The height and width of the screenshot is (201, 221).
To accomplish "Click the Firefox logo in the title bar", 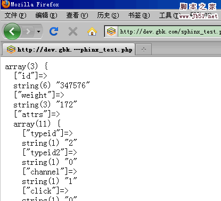I will [x=6, y=4].
